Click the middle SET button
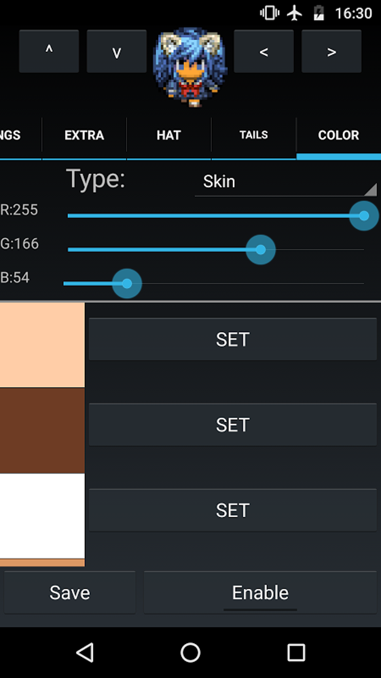The image size is (381, 678). pos(232,424)
